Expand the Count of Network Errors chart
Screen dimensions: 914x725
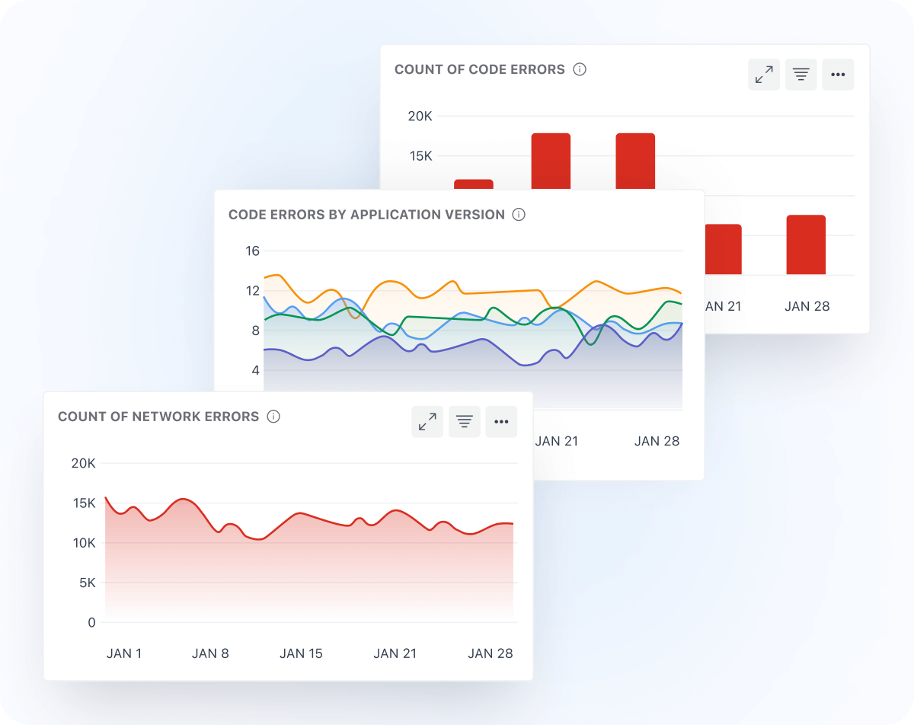[x=427, y=421]
